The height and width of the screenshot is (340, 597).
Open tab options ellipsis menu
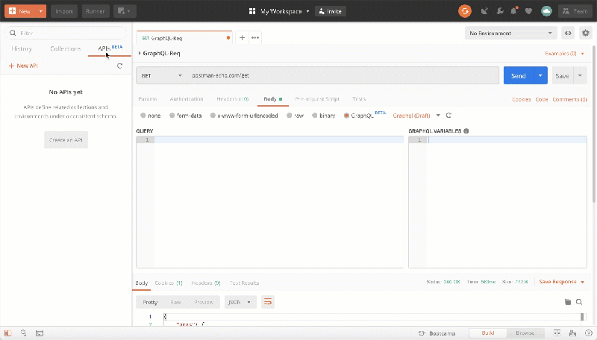pos(255,37)
